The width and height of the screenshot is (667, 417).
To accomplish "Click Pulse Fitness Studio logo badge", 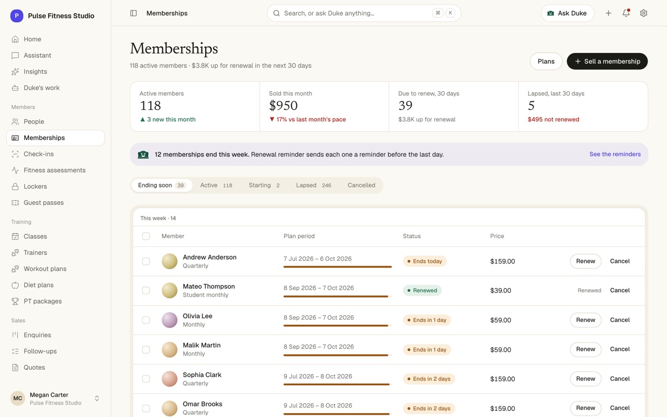I will coord(17,16).
